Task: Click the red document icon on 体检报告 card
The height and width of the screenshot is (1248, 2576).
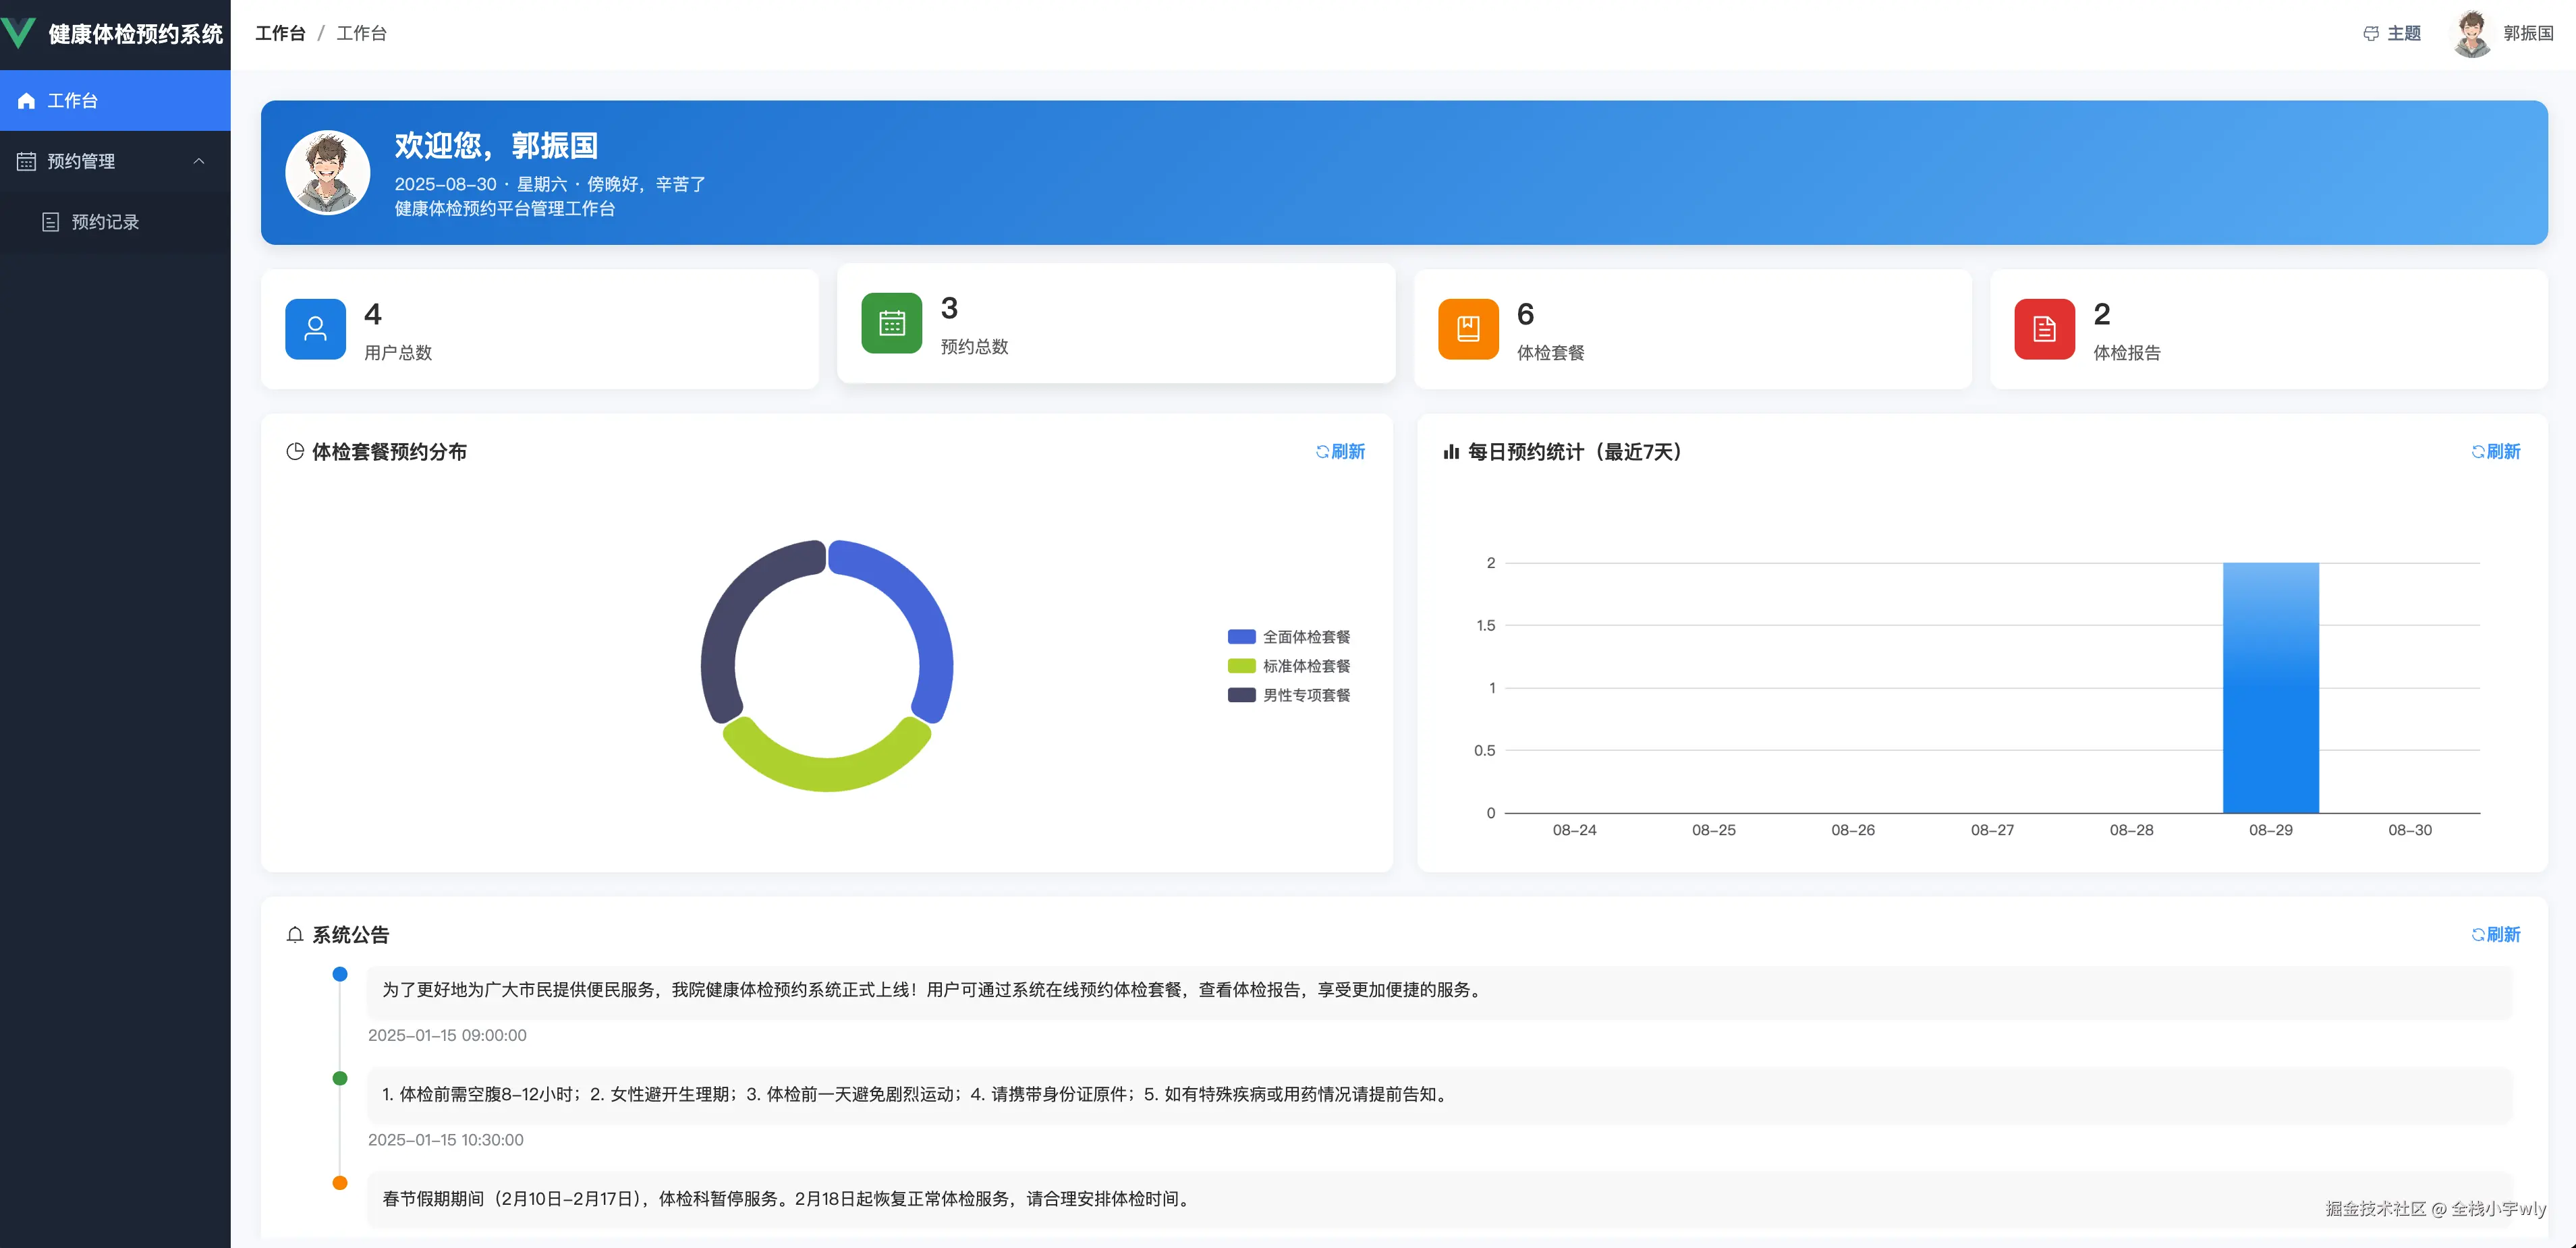Action: (2043, 328)
